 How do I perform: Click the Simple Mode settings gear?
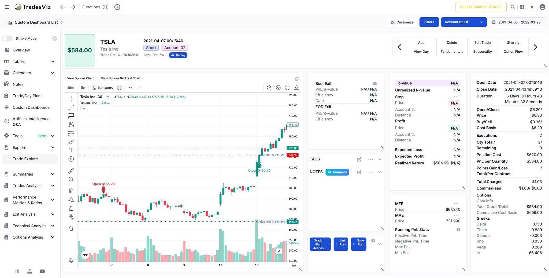point(55,38)
